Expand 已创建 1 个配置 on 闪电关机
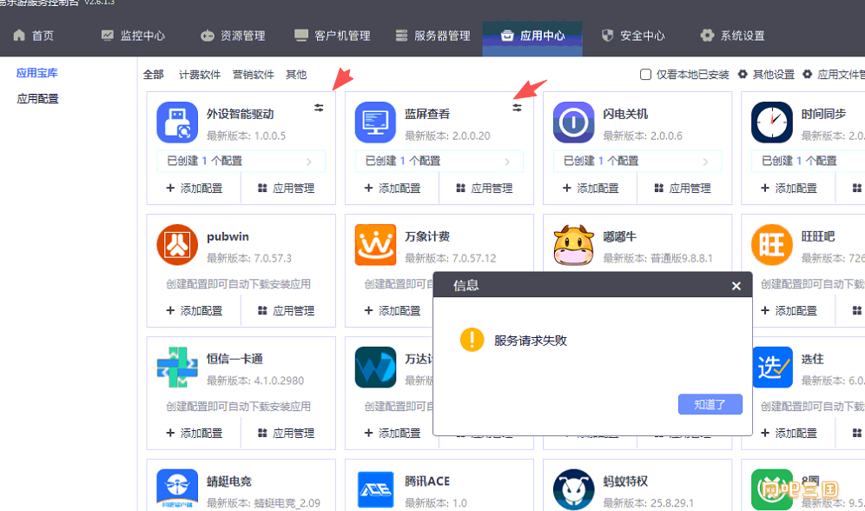This screenshot has height=511, width=865. pyautogui.click(x=637, y=161)
